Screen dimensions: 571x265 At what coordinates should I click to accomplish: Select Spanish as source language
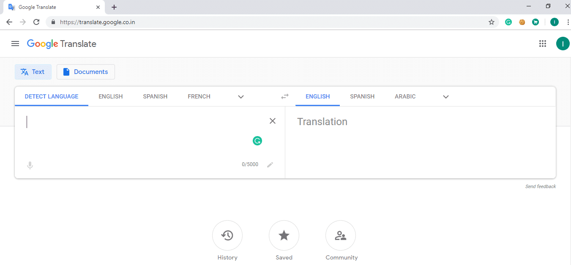point(155,96)
